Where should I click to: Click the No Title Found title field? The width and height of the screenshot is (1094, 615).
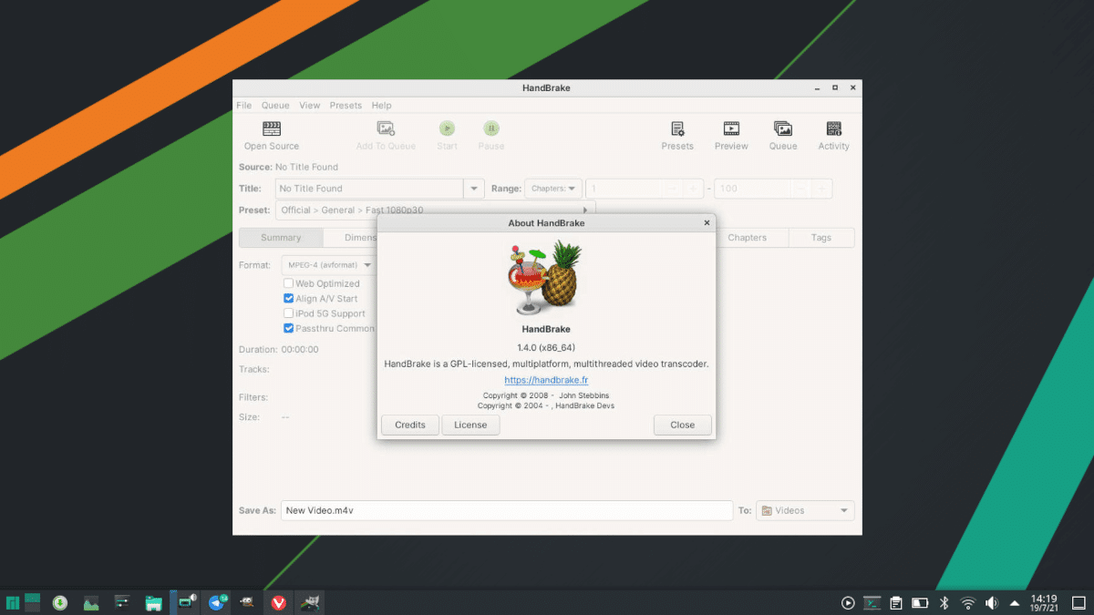tap(369, 189)
